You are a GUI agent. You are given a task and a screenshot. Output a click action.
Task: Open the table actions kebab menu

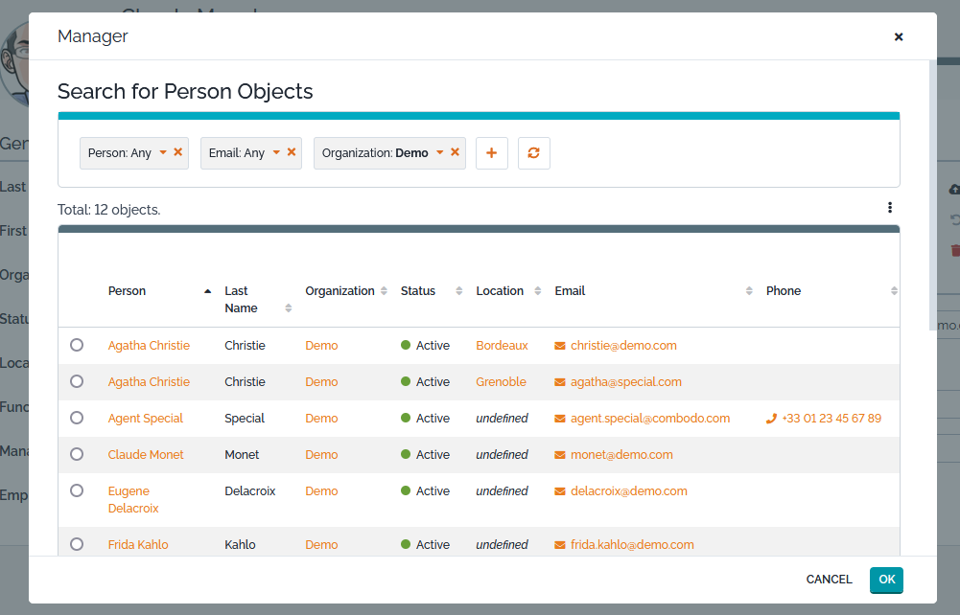889,207
